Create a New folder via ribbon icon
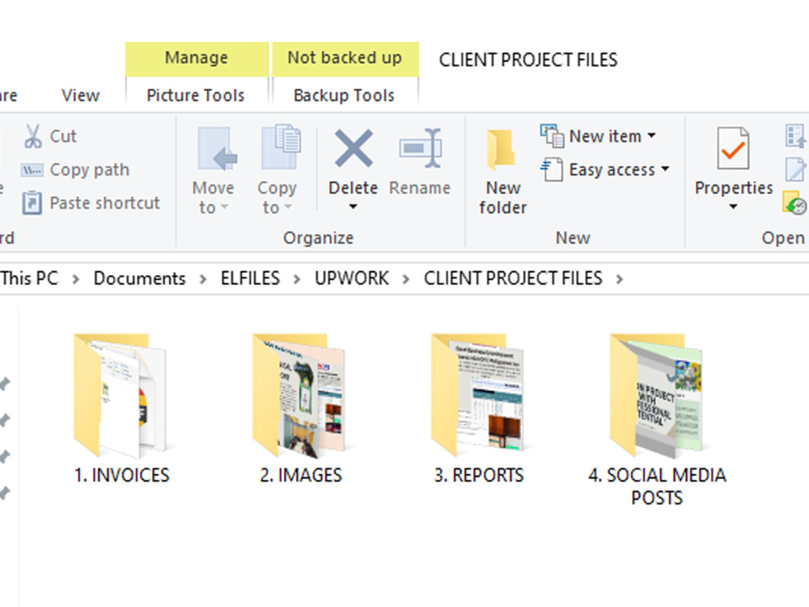 501,150
